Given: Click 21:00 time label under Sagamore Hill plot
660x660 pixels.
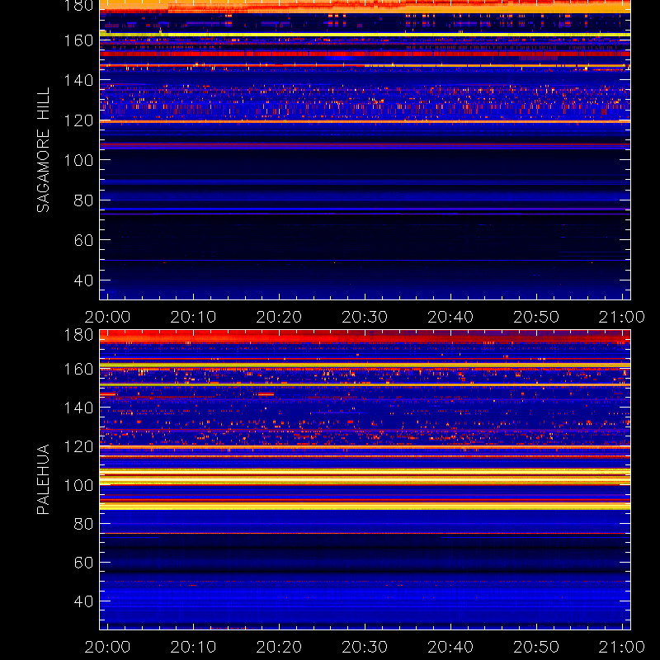Looking at the screenshot, I should point(622,317).
